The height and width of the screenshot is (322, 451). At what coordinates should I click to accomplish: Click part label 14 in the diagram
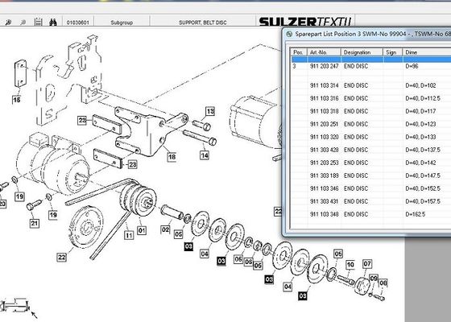205,155
